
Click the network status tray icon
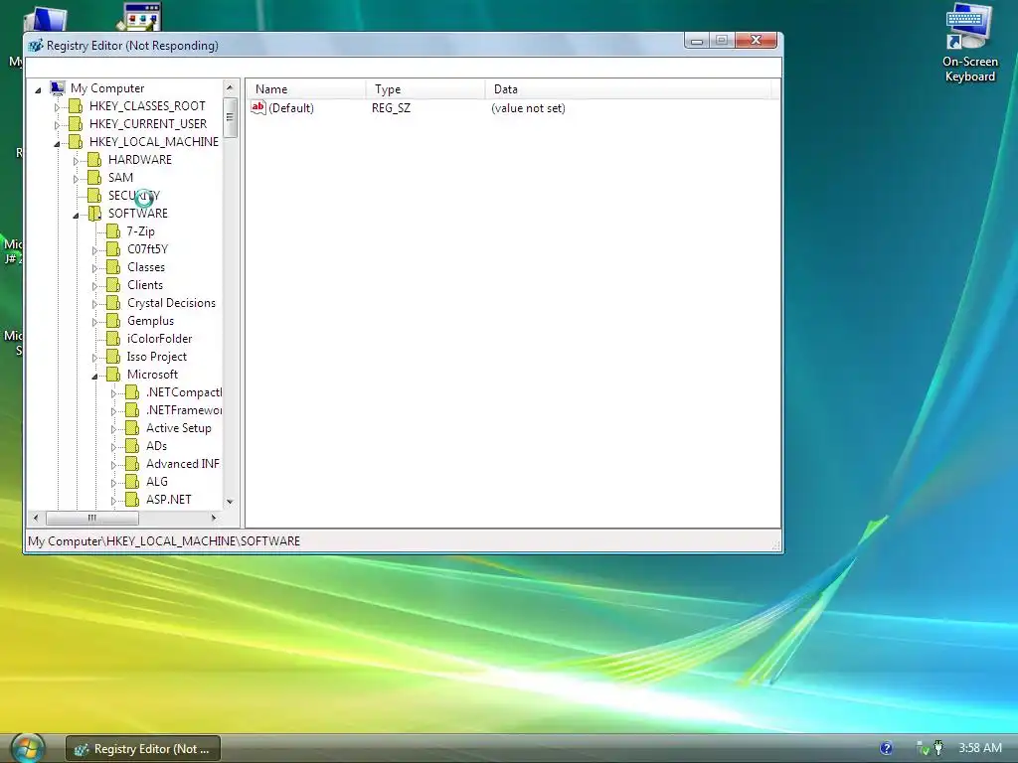click(x=922, y=748)
